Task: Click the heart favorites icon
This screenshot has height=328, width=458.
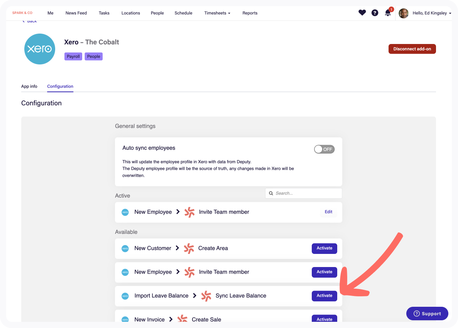Action: pyautogui.click(x=362, y=13)
